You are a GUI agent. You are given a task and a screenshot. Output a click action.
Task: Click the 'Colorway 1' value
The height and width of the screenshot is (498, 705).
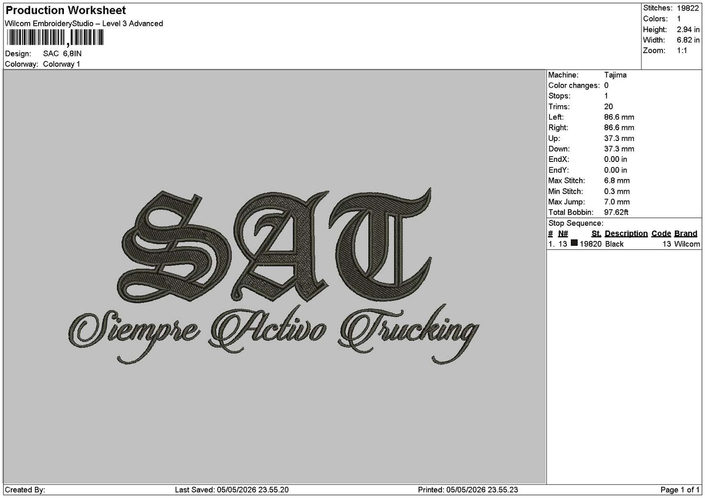pos(61,64)
